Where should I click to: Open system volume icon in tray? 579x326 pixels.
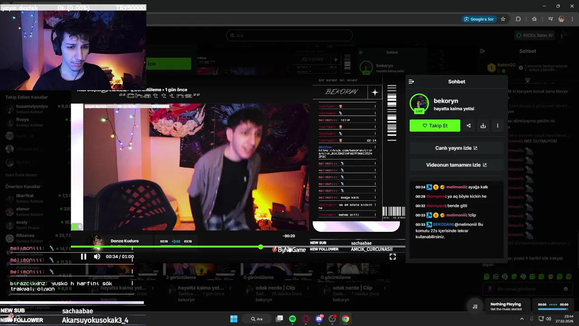coord(549,319)
